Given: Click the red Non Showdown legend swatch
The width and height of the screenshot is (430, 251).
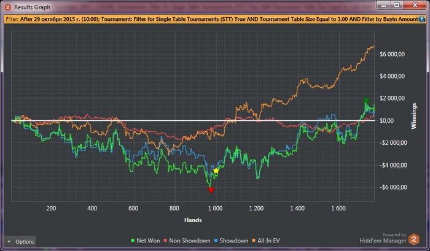Looking at the screenshot, I should point(165,241).
